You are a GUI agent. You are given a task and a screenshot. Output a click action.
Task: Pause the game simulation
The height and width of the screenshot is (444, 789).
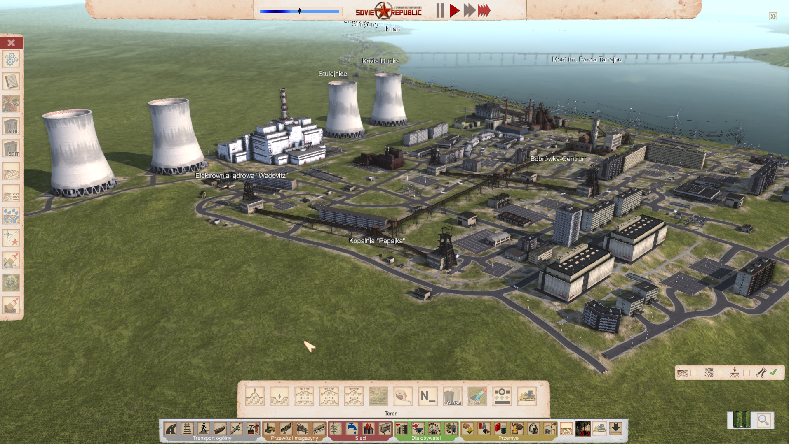click(x=440, y=11)
